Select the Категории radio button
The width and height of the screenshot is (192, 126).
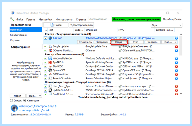(25, 100)
